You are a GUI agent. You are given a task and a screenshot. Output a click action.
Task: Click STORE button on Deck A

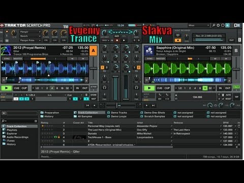click(x=94, y=95)
